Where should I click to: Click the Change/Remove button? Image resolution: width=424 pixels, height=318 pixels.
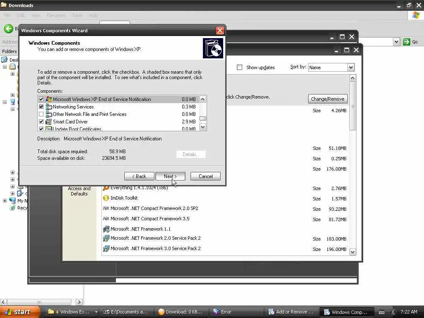click(x=328, y=99)
